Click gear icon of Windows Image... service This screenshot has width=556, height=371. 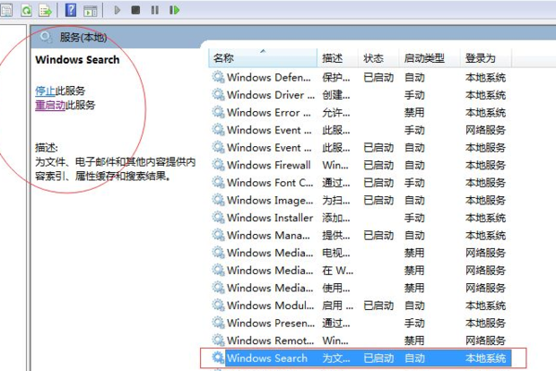coord(218,200)
